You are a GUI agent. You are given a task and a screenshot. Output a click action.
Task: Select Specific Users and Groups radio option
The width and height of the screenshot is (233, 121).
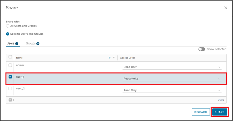[8, 34]
